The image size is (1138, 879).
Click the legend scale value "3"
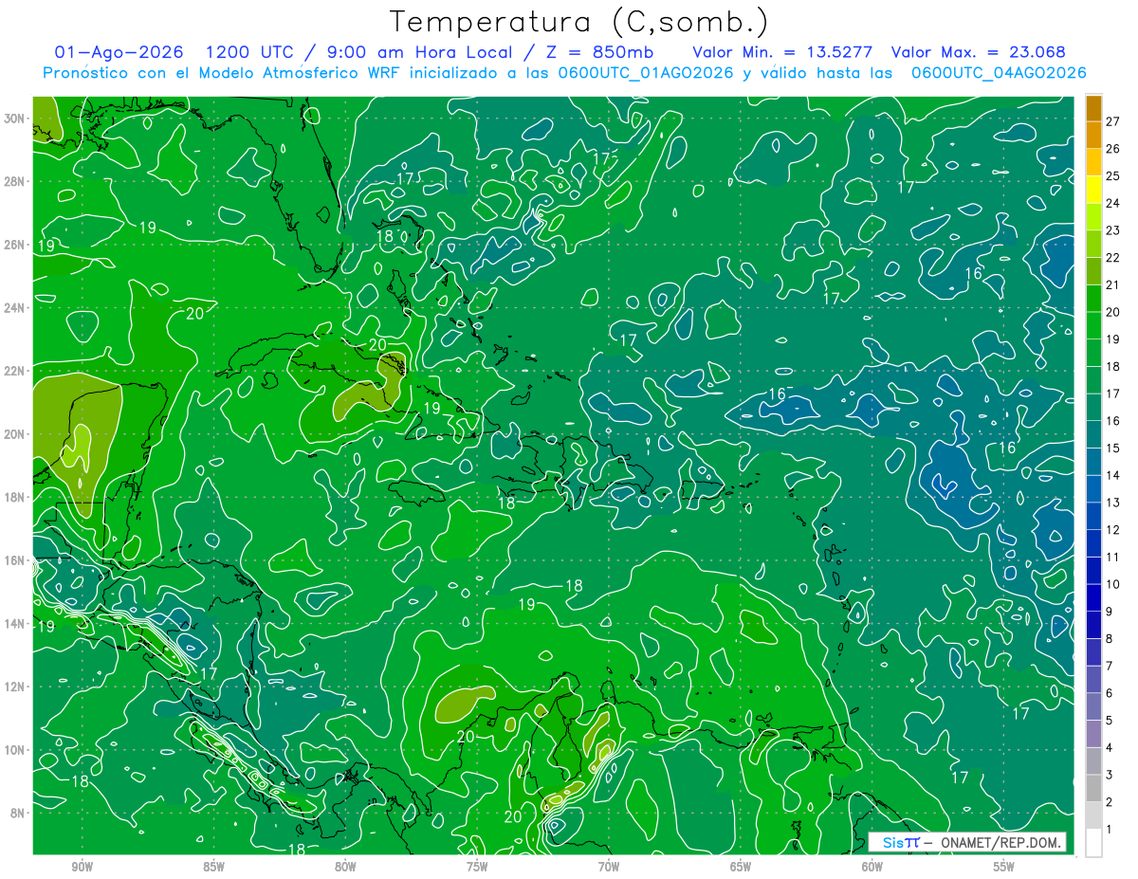pos(1110,775)
